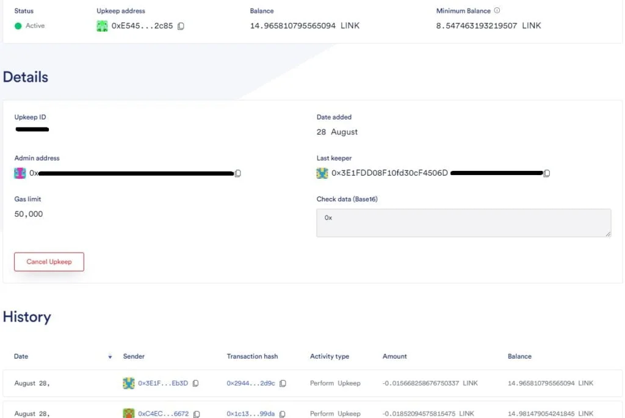Click the Upkeep ID label
Viewport: 625px width, 418px height.
coord(31,117)
